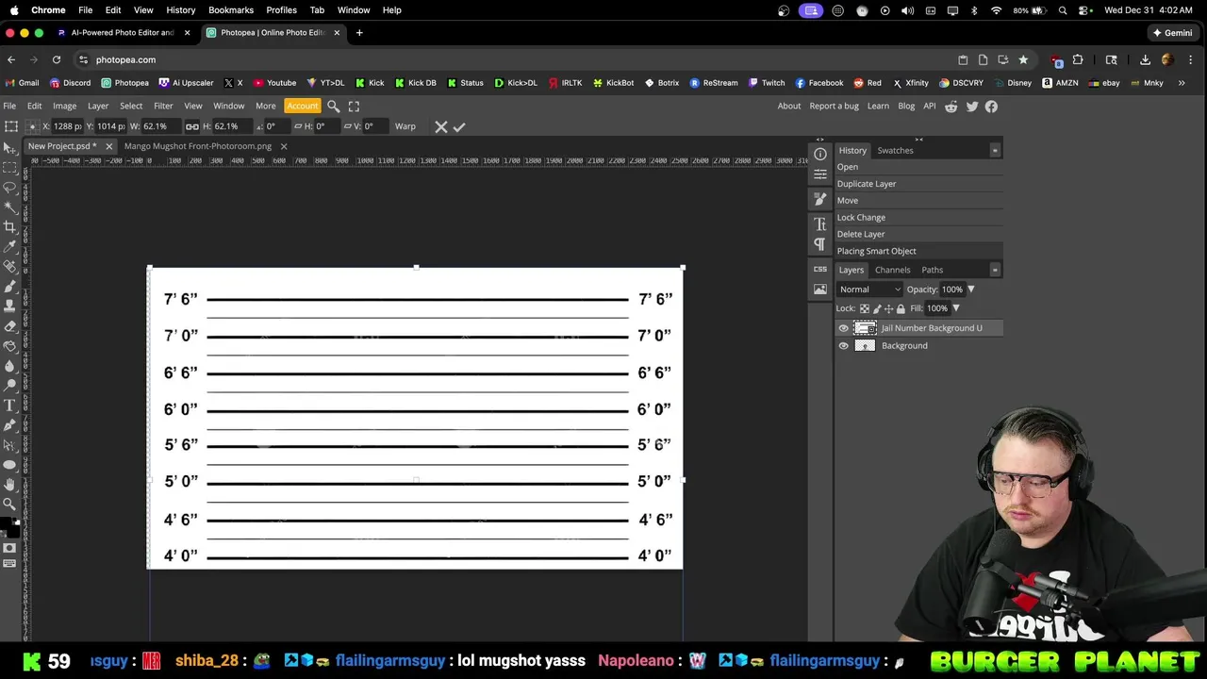
Task: Switch to the Channels tab
Action: pos(892,270)
